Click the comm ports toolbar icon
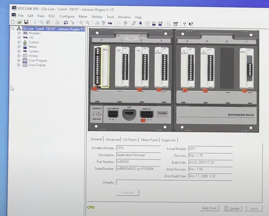This screenshot has width=269, height=216. click(x=134, y=24)
